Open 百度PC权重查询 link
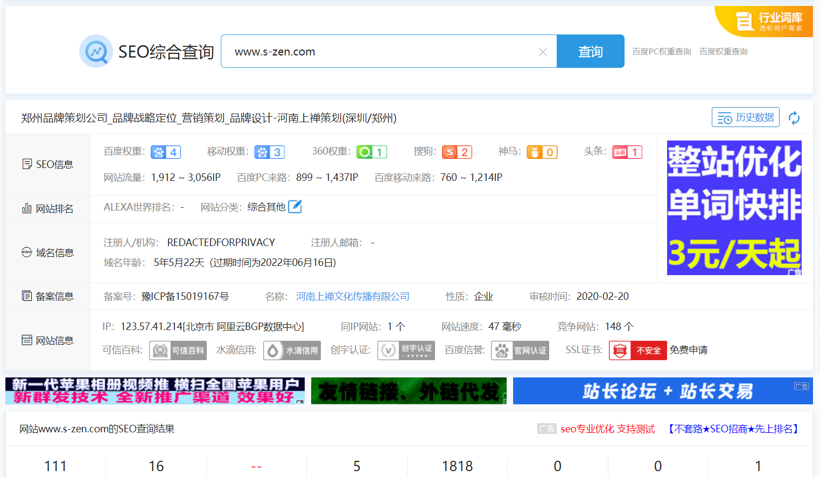 pos(662,52)
